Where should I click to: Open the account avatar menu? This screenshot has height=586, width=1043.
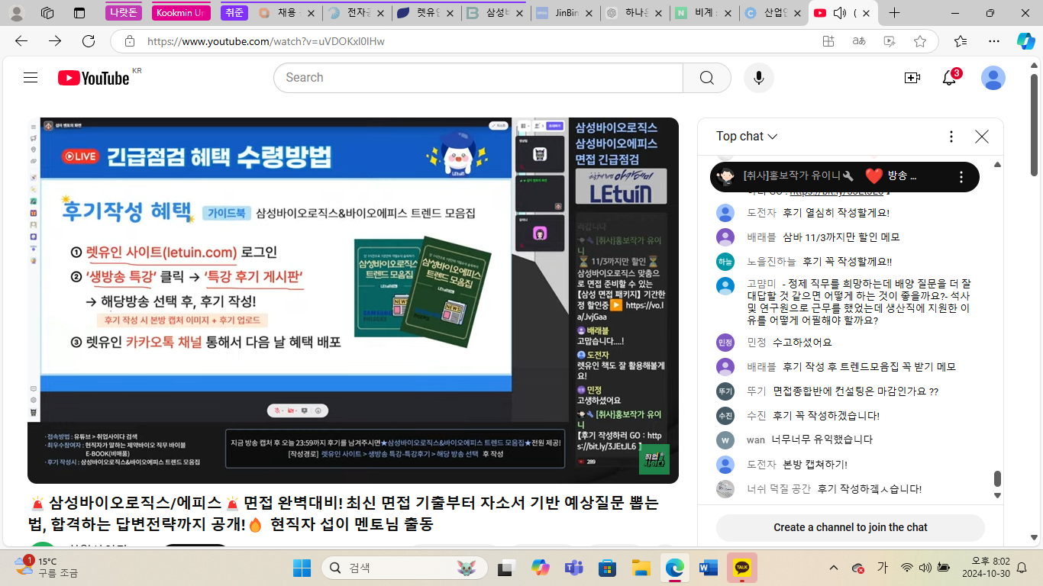(x=993, y=78)
